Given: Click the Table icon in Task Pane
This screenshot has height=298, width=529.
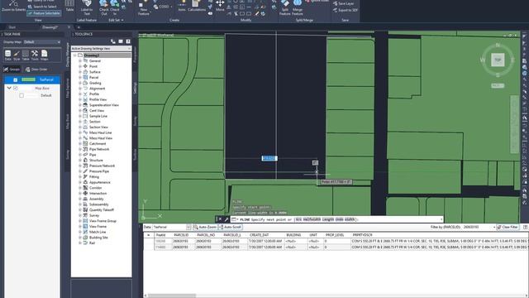Looking at the screenshot, I should (26, 55).
